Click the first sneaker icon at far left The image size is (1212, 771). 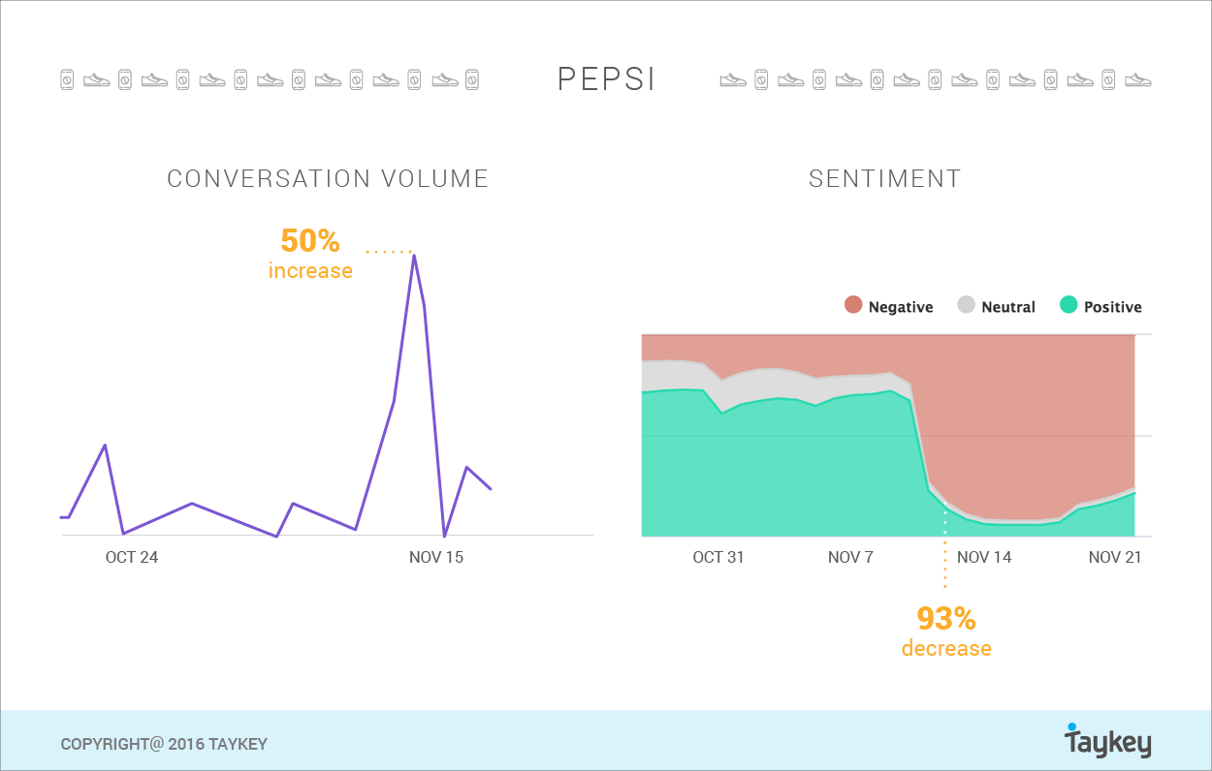tap(96, 80)
